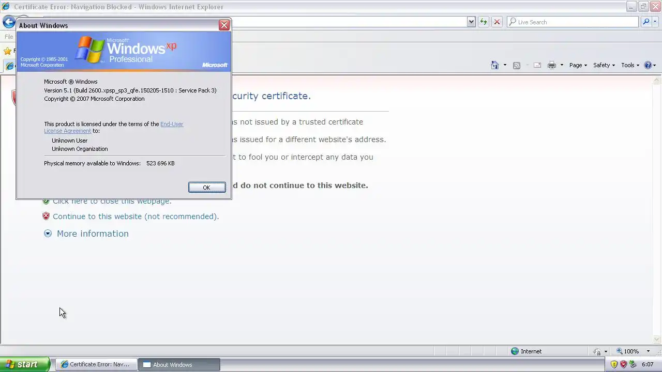Image resolution: width=662 pixels, height=372 pixels.
Task: Click the scrollbar up arrow
Action: 657,80
